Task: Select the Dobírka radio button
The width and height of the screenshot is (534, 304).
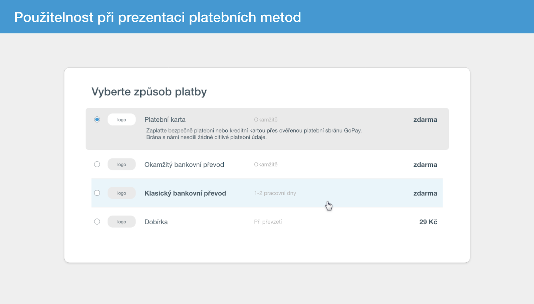Action: 97,222
